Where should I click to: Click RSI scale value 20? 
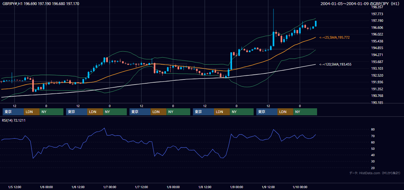(373, 168)
